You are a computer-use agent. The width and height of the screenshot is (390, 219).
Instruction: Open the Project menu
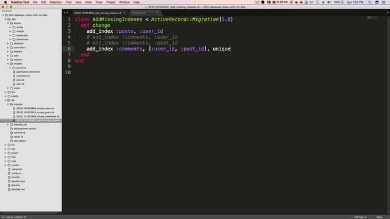(x=111, y=2)
